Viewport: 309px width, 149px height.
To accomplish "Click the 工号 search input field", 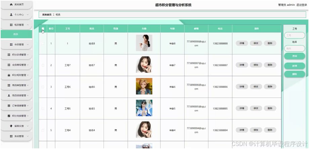I will coord(295,35).
